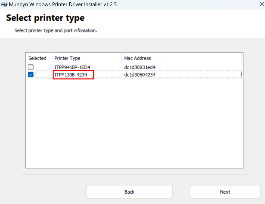Click the 'Select printer type' heading
The height and width of the screenshot is (204, 265).
45,18
